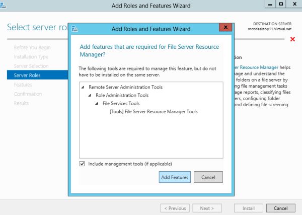
Task: Close the inner Add Features dialog
Action: pos(226,27)
